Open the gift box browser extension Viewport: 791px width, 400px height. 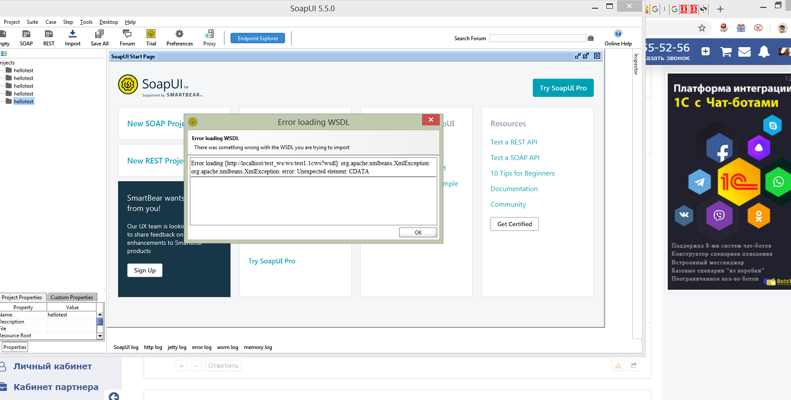[x=741, y=28]
